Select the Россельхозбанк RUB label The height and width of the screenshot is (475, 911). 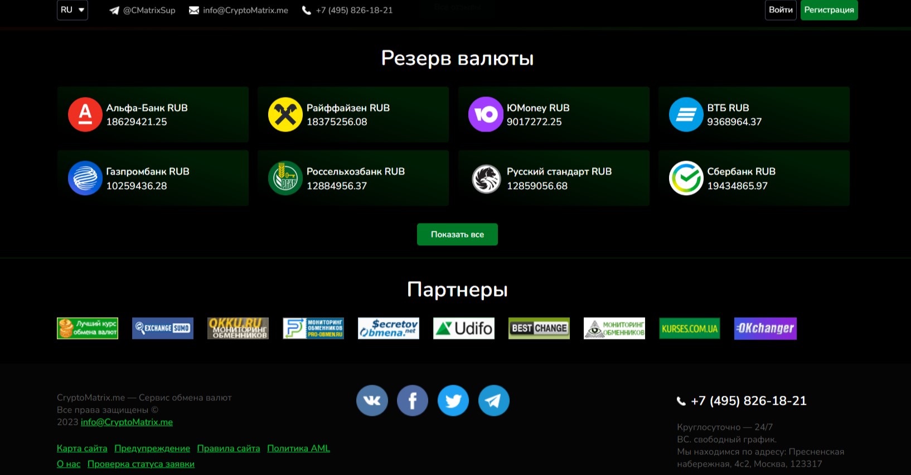(x=356, y=172)
